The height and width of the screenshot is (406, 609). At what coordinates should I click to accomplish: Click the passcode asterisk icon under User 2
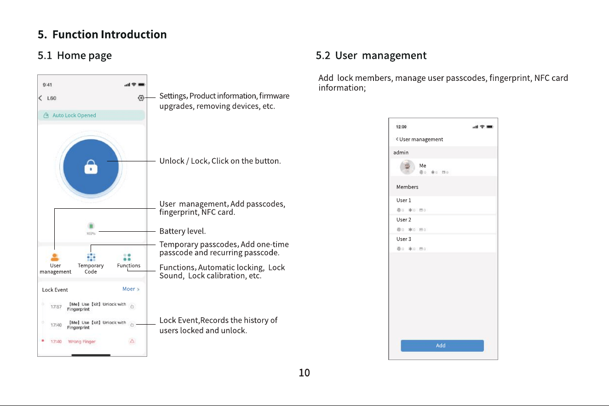[x=410, y=229]
